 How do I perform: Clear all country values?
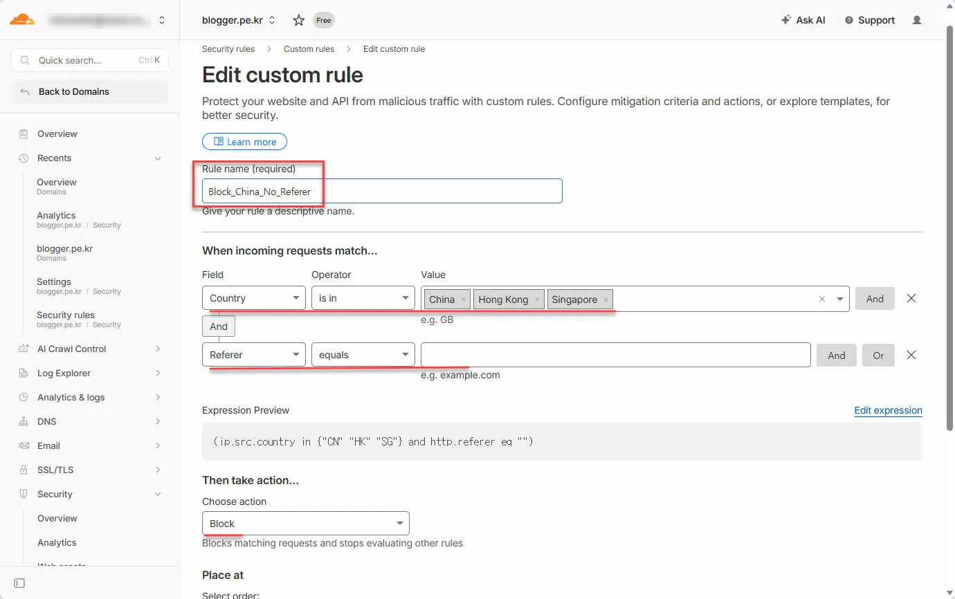822,299
